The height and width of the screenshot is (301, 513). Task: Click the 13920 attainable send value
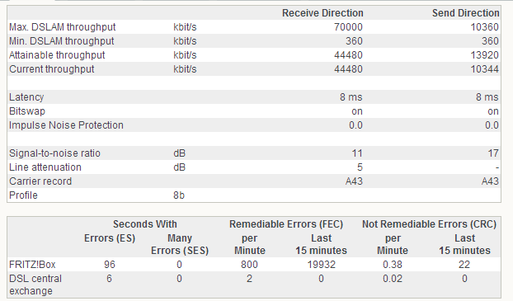(484, 55)
